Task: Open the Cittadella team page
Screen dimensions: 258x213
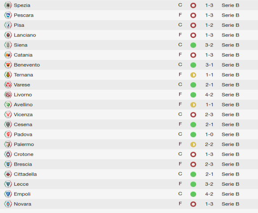Action: point(25,174)
